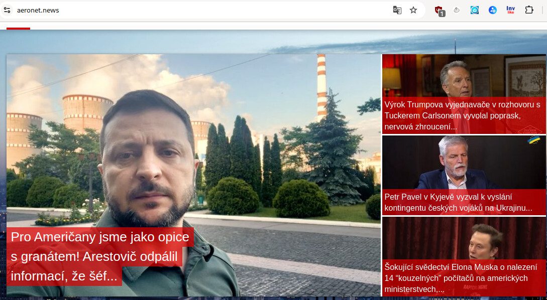547x300 pixels.
Task: Click the Google Translate page icon
Action: click(397, 10)
